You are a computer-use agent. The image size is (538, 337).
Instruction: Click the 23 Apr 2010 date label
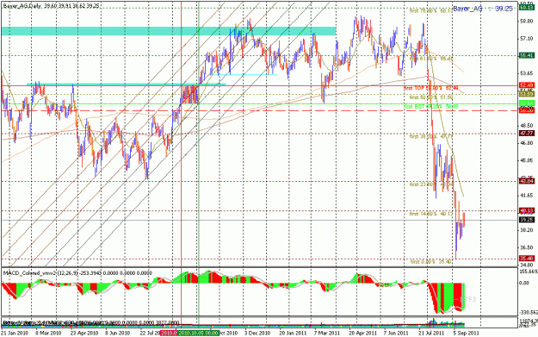tap(84, 333)
